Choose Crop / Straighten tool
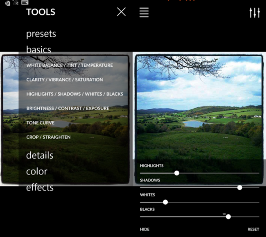Image resolution: width=266 pixels, height=237 pixels. pyautogui.click(x=48, y=137)
